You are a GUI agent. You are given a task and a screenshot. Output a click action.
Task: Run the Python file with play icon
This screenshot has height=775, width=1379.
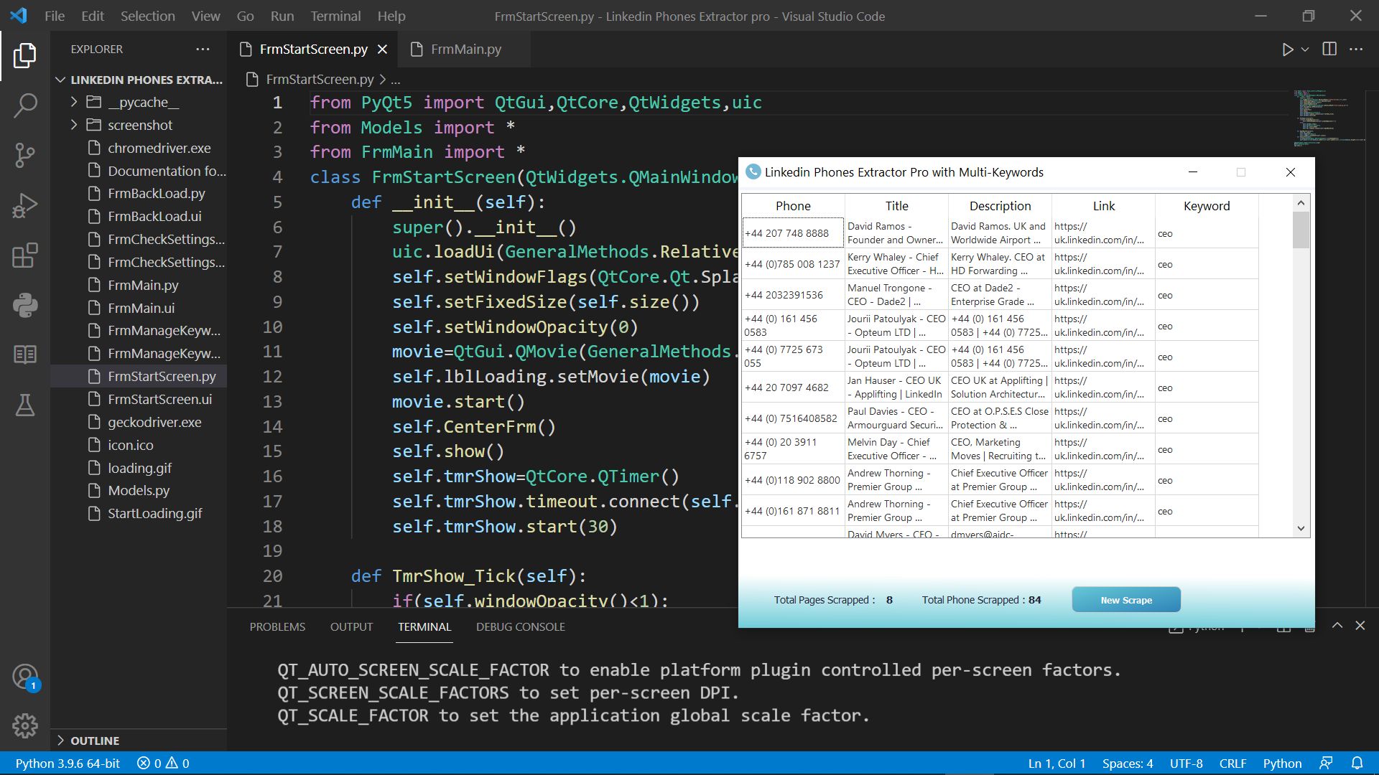(1288, 50)
